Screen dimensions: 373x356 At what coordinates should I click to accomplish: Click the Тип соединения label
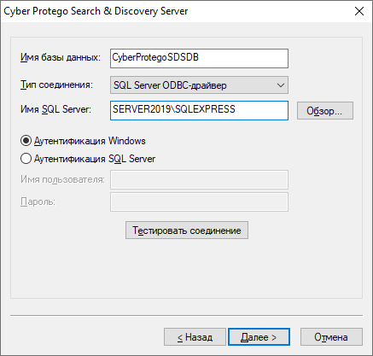[x=56, y=85]
